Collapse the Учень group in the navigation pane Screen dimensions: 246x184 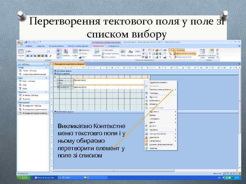46,67
